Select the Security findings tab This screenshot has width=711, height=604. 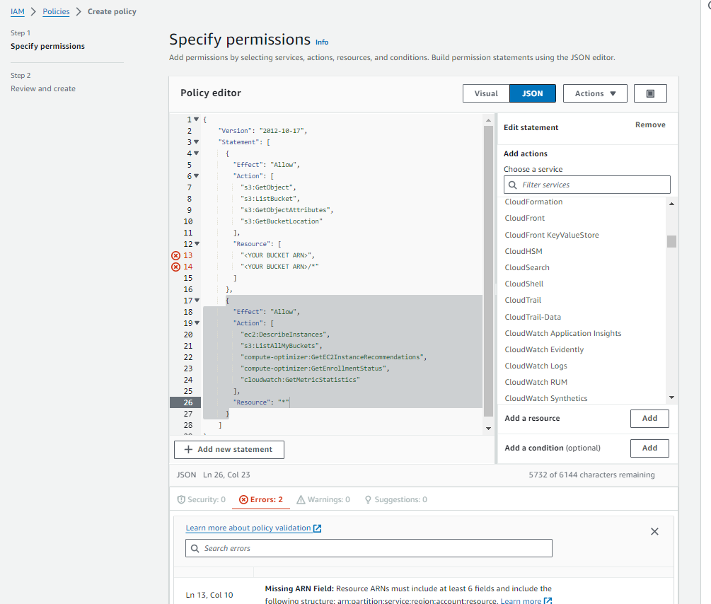[201, 499]
